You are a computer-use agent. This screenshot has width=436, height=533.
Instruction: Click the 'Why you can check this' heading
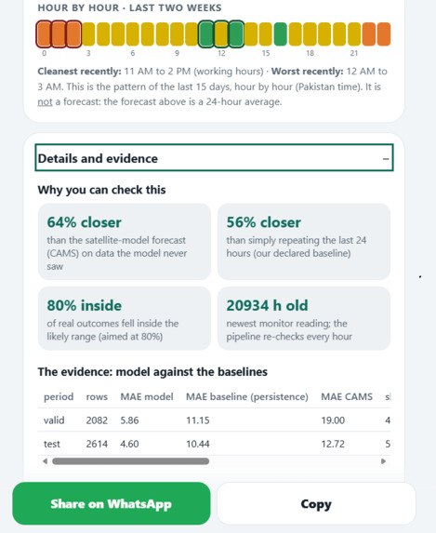[x=101, y=190]
